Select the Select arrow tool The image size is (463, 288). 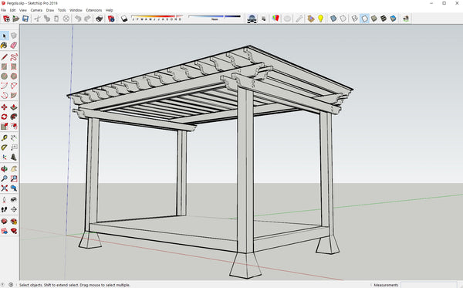pos(4,36)
